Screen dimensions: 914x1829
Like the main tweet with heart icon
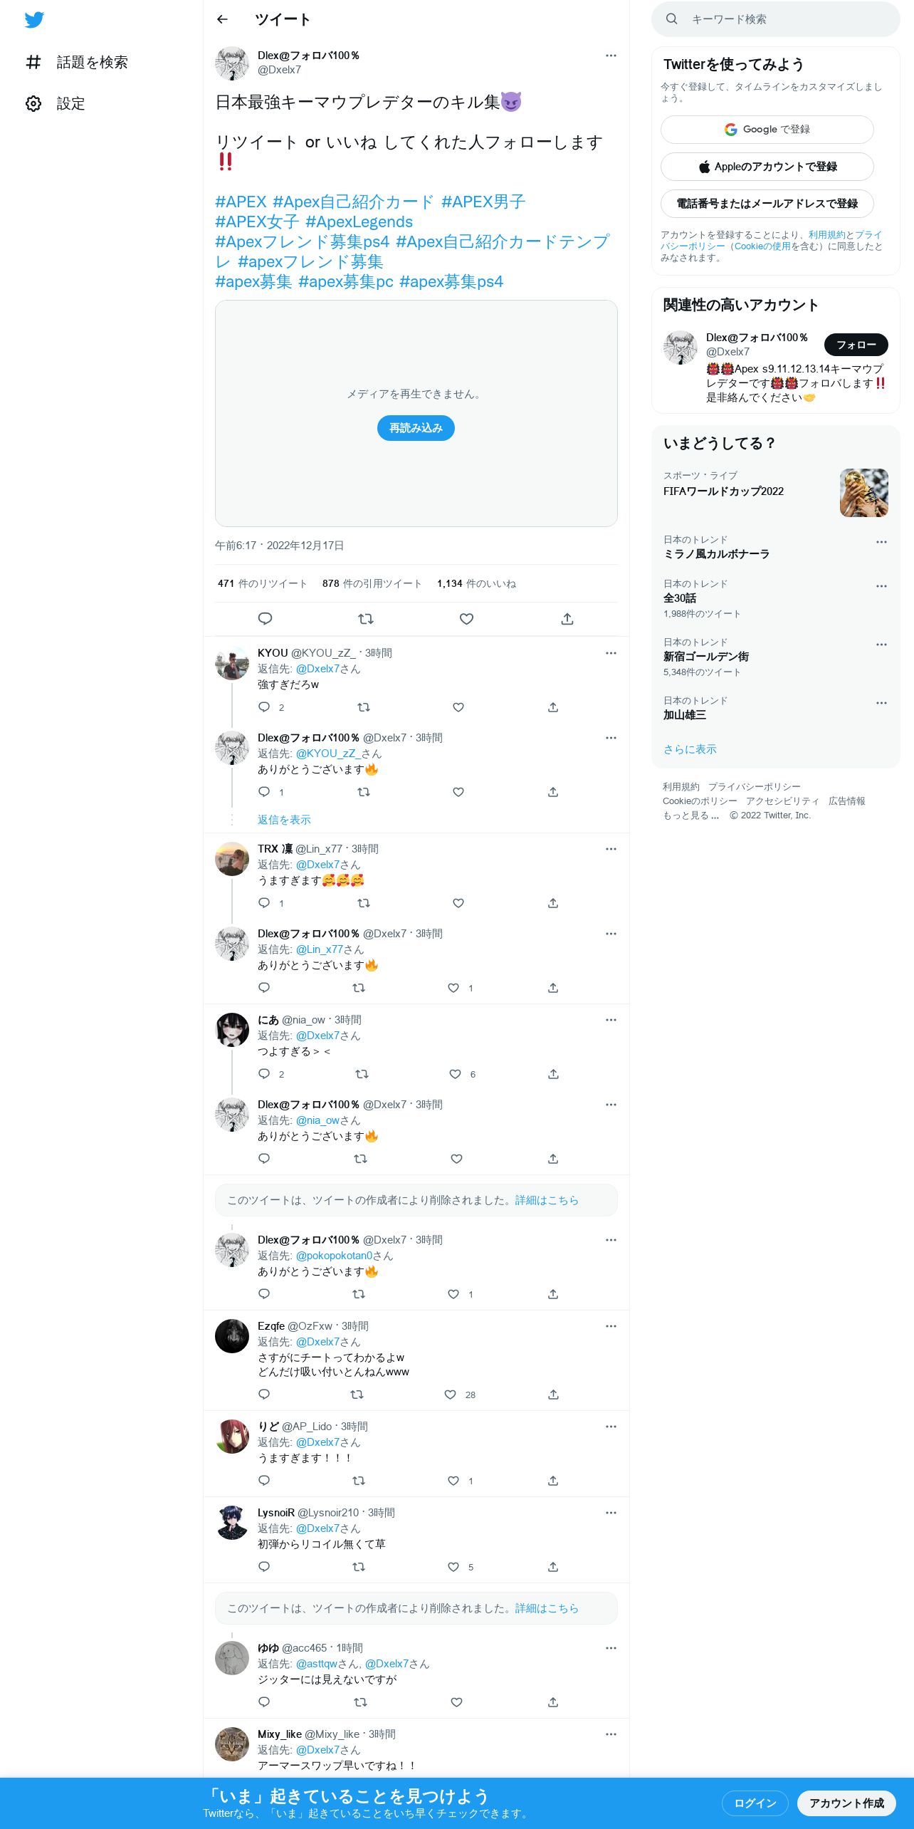[x=466, y=619]
